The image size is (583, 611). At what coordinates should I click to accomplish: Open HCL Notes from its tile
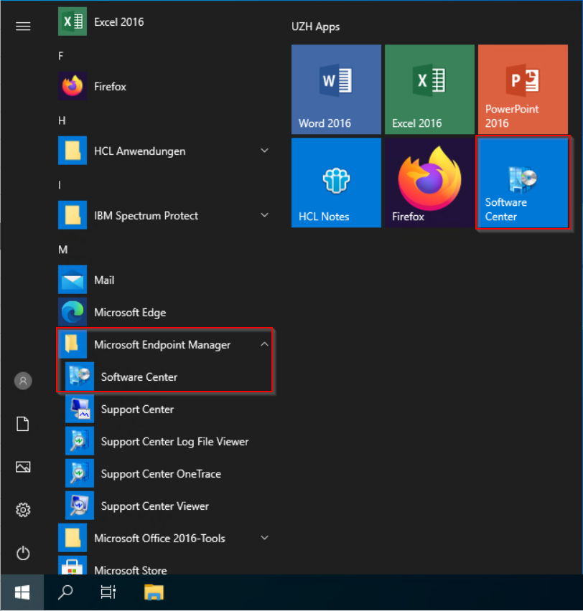335,182
